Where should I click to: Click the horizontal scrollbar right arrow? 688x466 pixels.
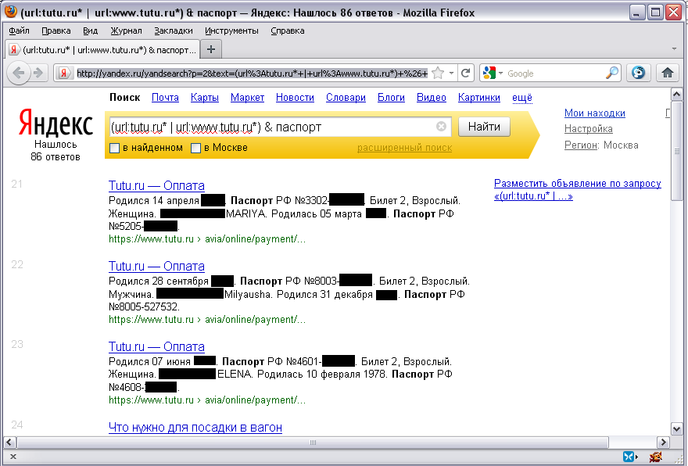tap(663, 443)
